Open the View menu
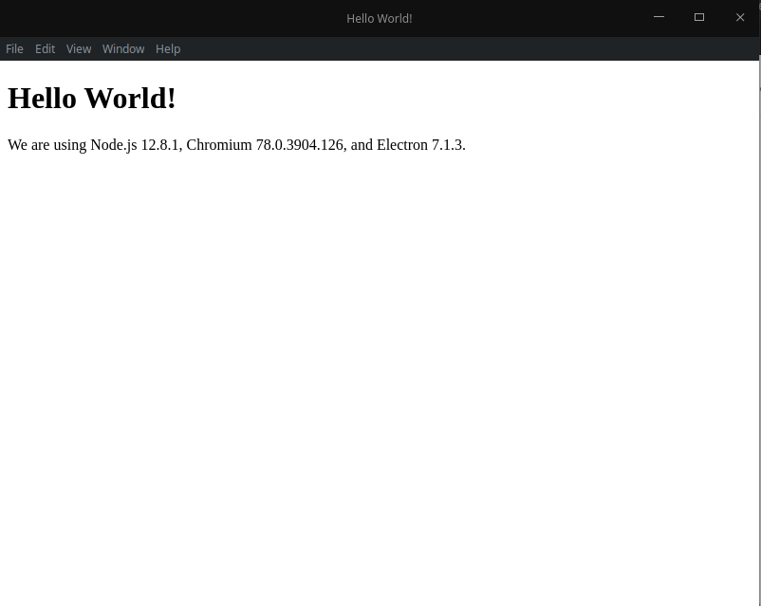761x606 pixels. pyautogui.click(x=79, y=49)
